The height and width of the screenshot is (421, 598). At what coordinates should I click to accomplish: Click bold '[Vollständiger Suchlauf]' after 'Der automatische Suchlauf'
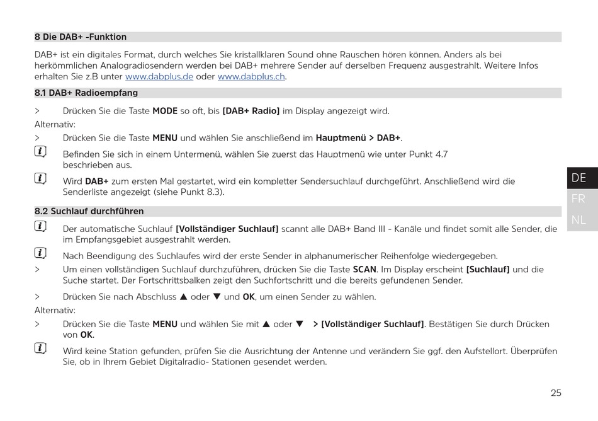pyautogui.click(x=227, y=229)
